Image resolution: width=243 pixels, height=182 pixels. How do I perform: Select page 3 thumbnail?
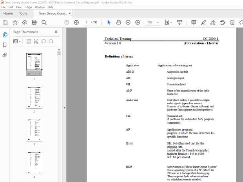point(34,130)
